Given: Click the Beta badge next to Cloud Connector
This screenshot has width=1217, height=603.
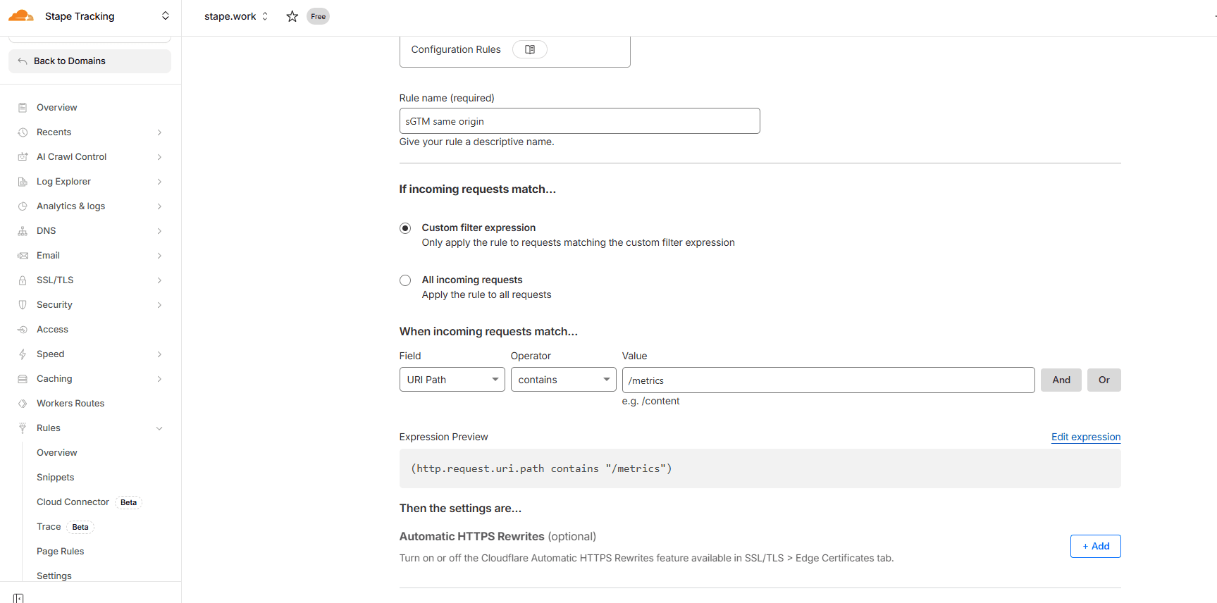Looking at the screenshot, I should coord(128,502).
